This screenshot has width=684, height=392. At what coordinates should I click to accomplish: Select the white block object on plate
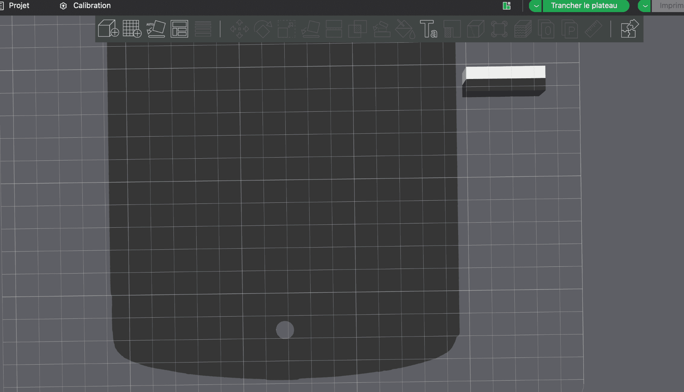pyautogui.click(x=505, y=73)
